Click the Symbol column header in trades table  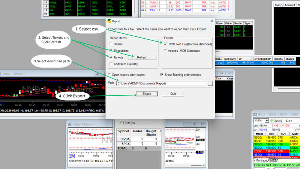(124, 133)
